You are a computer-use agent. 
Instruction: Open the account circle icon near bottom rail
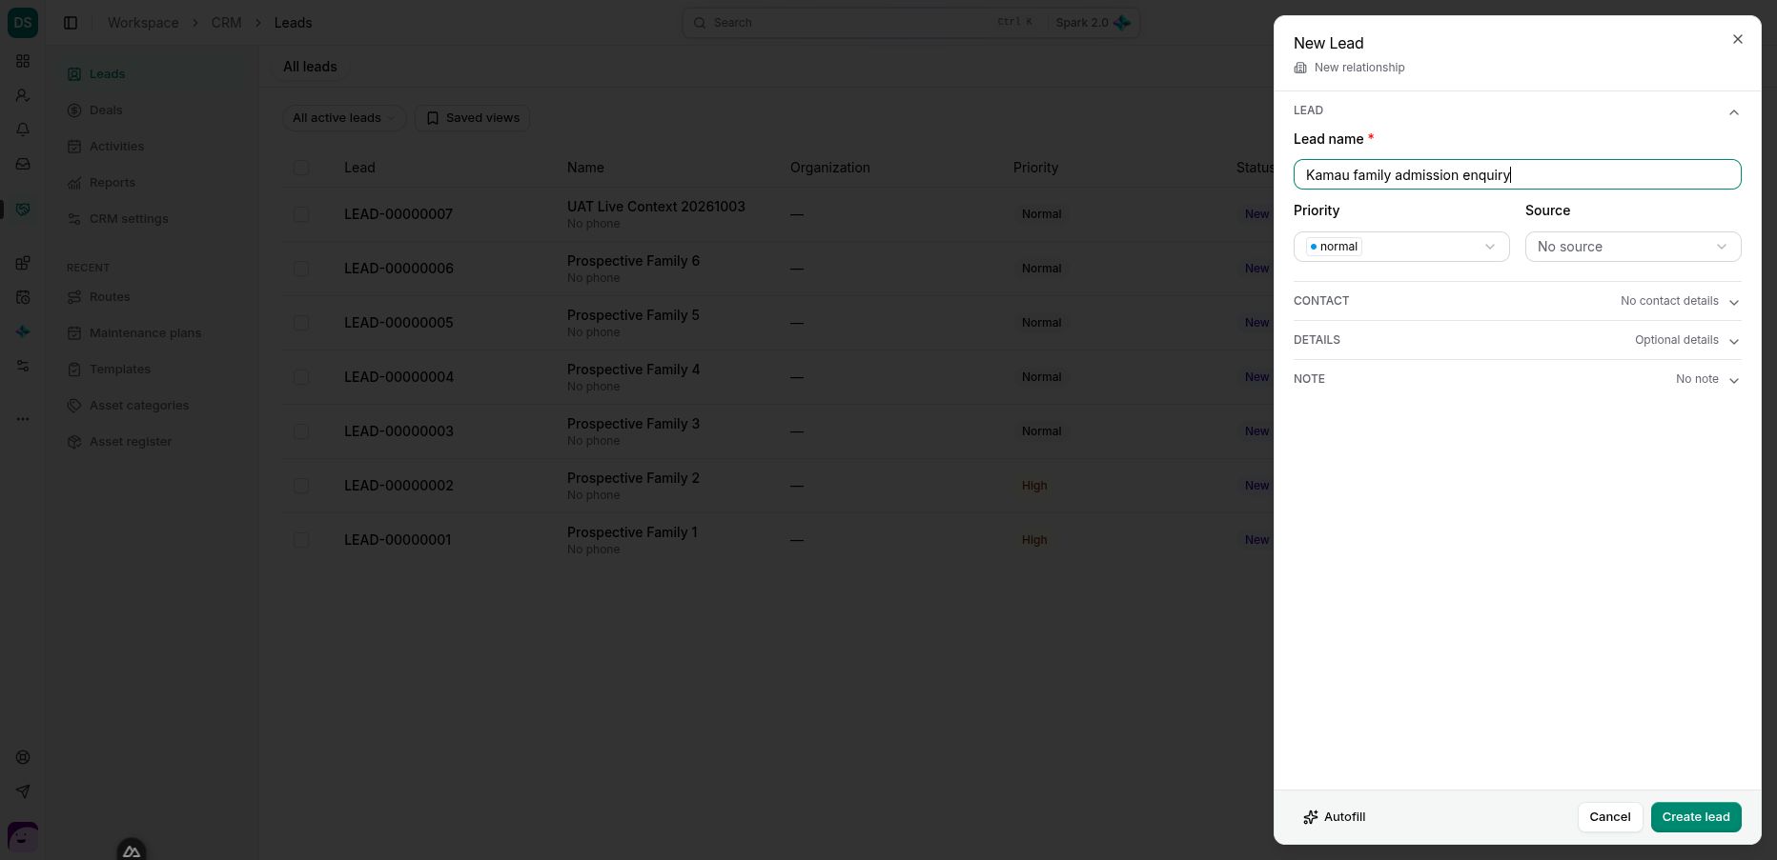pyautogui.click(x=23, y=757)
